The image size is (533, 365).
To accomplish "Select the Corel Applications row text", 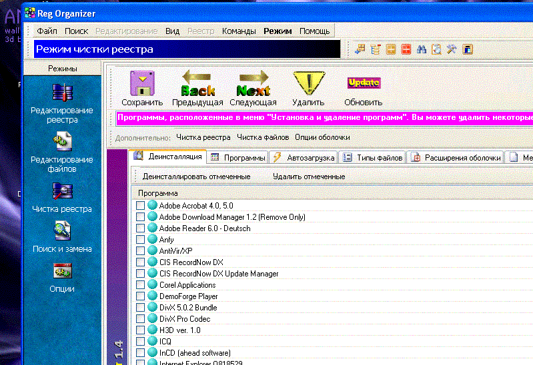I will click(187, 285).
